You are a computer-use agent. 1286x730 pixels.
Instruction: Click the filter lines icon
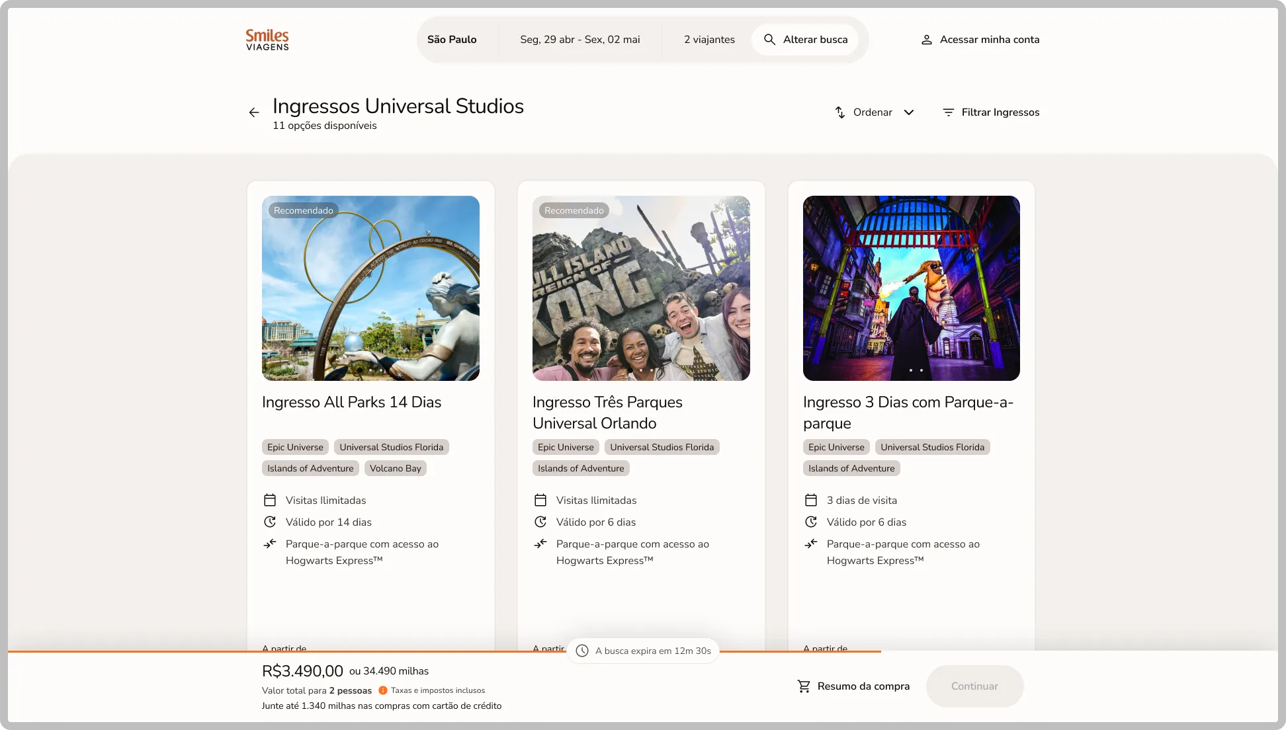pos(948,112)
